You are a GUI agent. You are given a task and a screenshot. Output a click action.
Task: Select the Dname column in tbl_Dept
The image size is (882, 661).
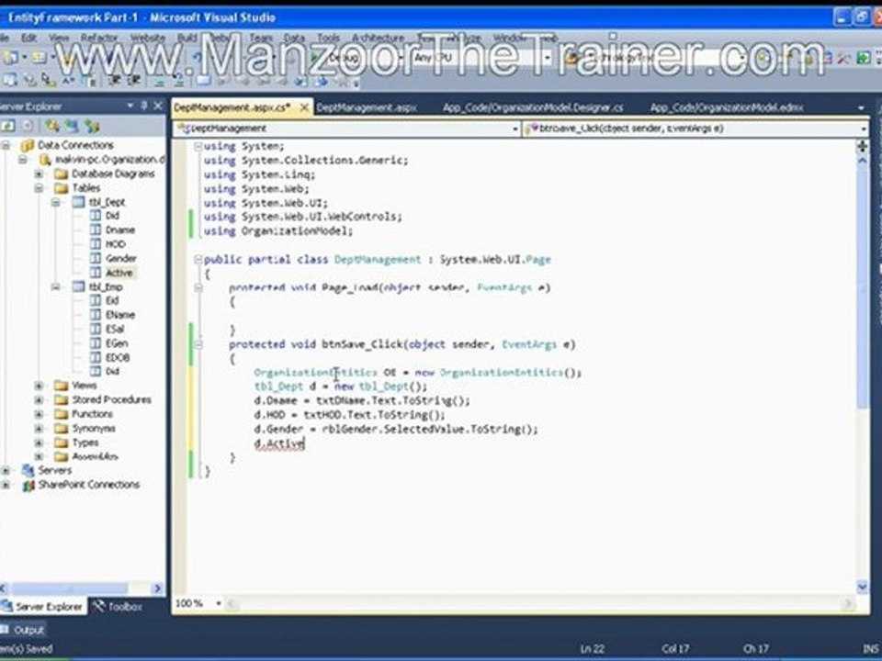point(119,230)
